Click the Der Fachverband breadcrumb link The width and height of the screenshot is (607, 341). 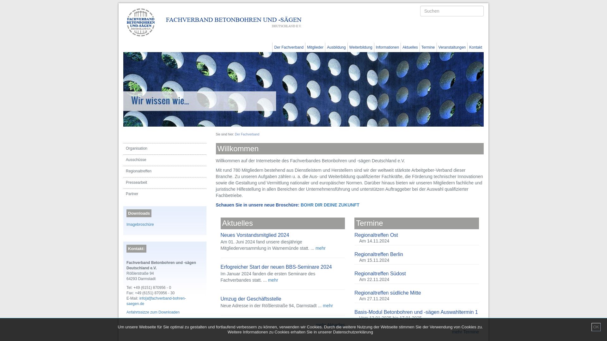(x=247, y=135)
